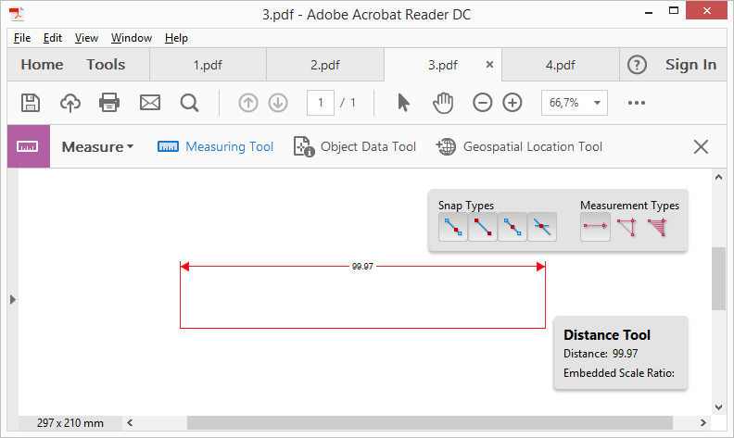734x438 pixels.
Task: Go to the Home view
Action: coord(42,65)
